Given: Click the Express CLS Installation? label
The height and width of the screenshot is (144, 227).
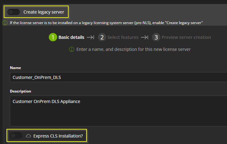Looking at the screenshot, I should tap(58, 136).
